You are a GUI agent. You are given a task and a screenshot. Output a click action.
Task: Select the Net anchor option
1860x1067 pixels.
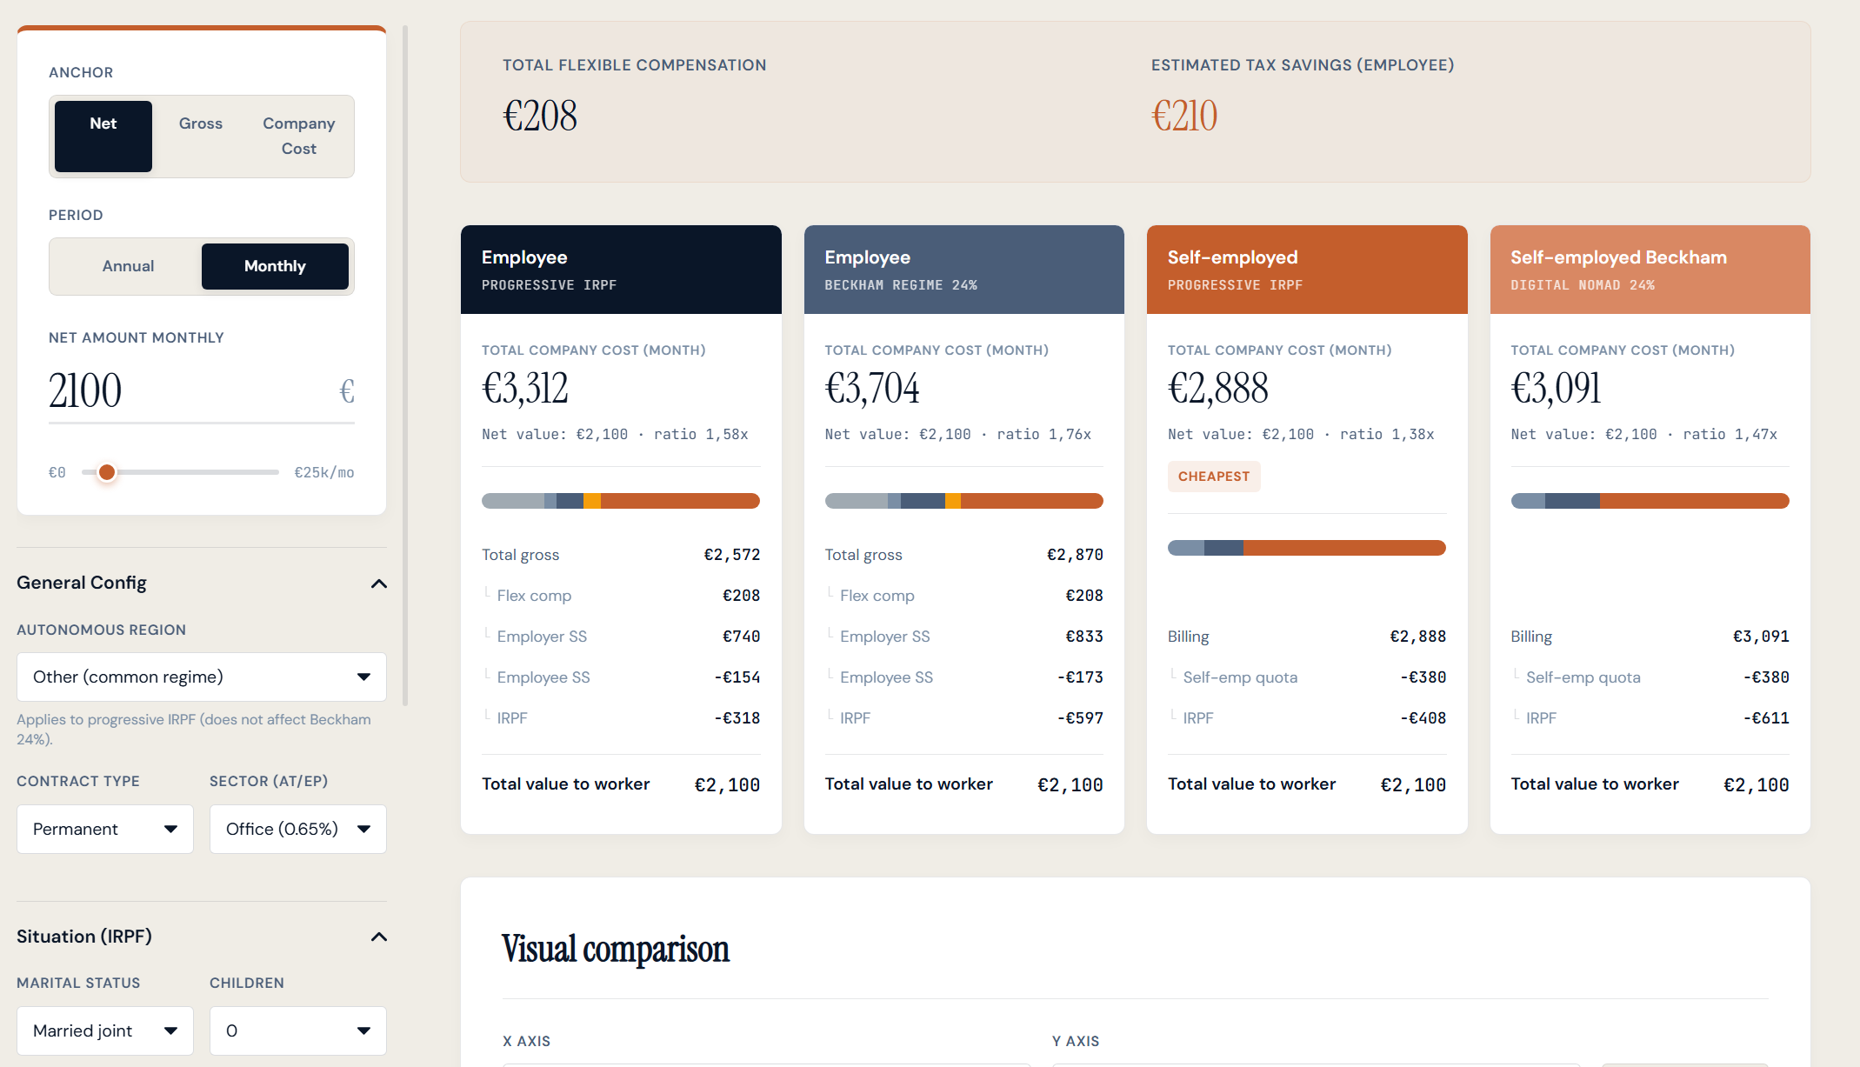pos(103,137)
